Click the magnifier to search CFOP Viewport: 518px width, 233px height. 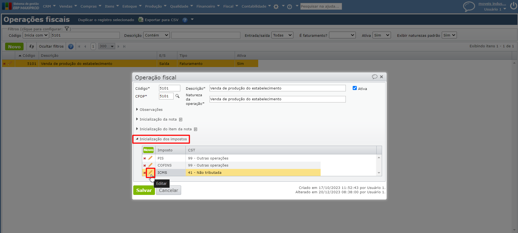pyautogui.click(x=177, y=96)
